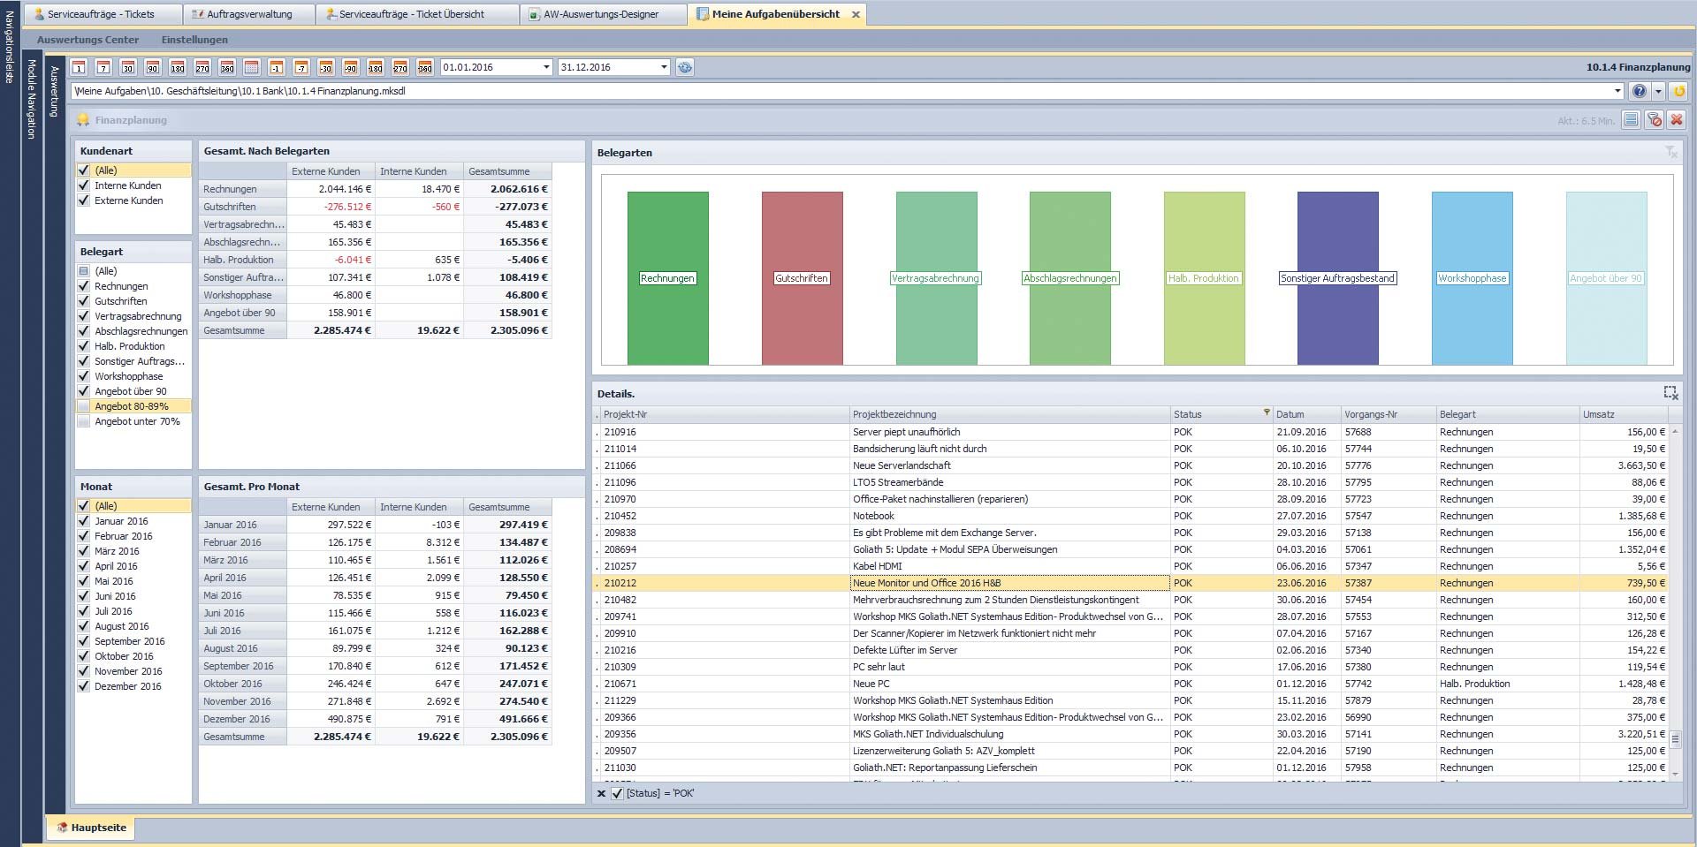Clear selection icon in the Details panel
This screenshot has height=847, width=1697.
click(1670, 393)
